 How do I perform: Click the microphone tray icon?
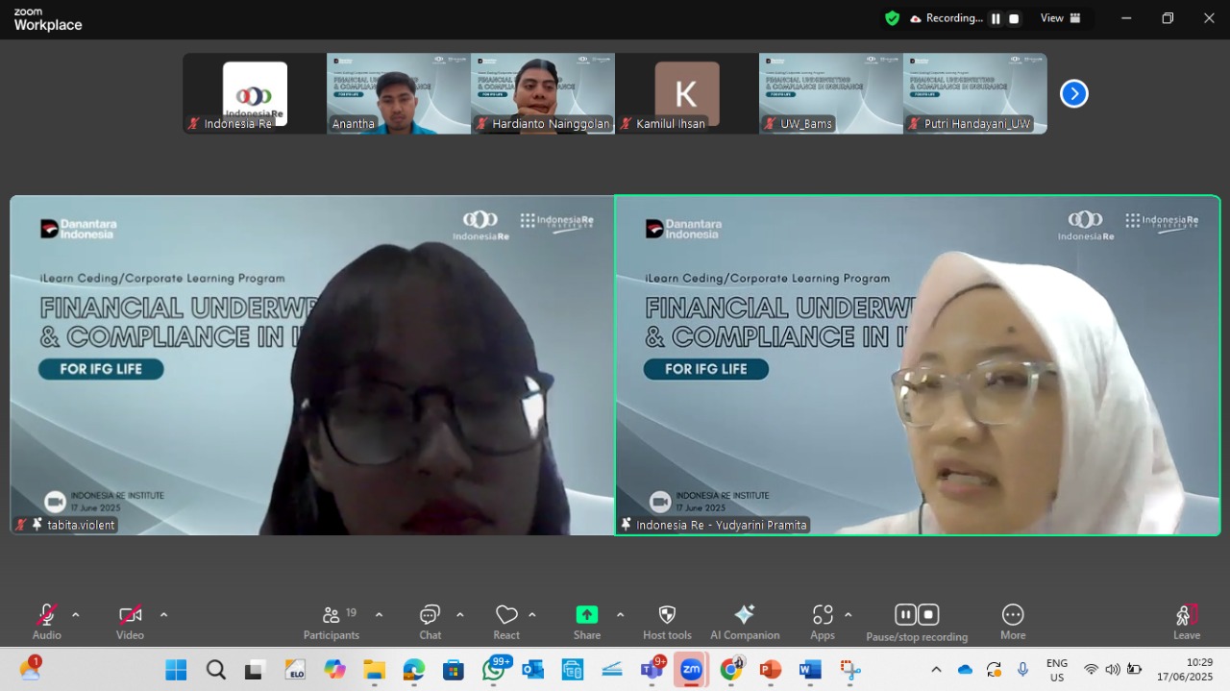(x=1023, y=670)
